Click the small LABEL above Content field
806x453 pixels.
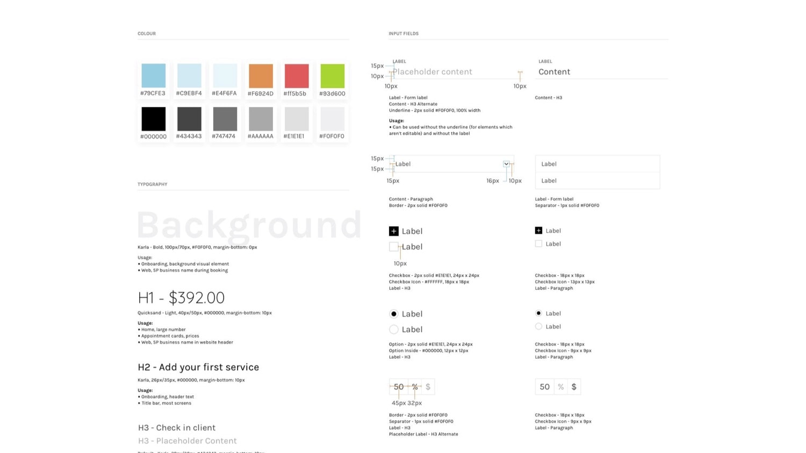pyautogui.click(x=545, y=61)
